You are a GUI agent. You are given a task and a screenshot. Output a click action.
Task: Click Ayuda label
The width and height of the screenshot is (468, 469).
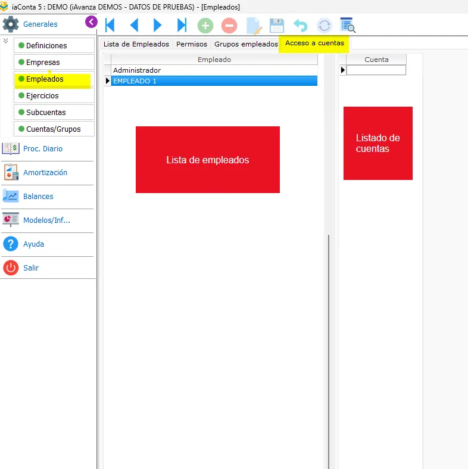(33, 244)
